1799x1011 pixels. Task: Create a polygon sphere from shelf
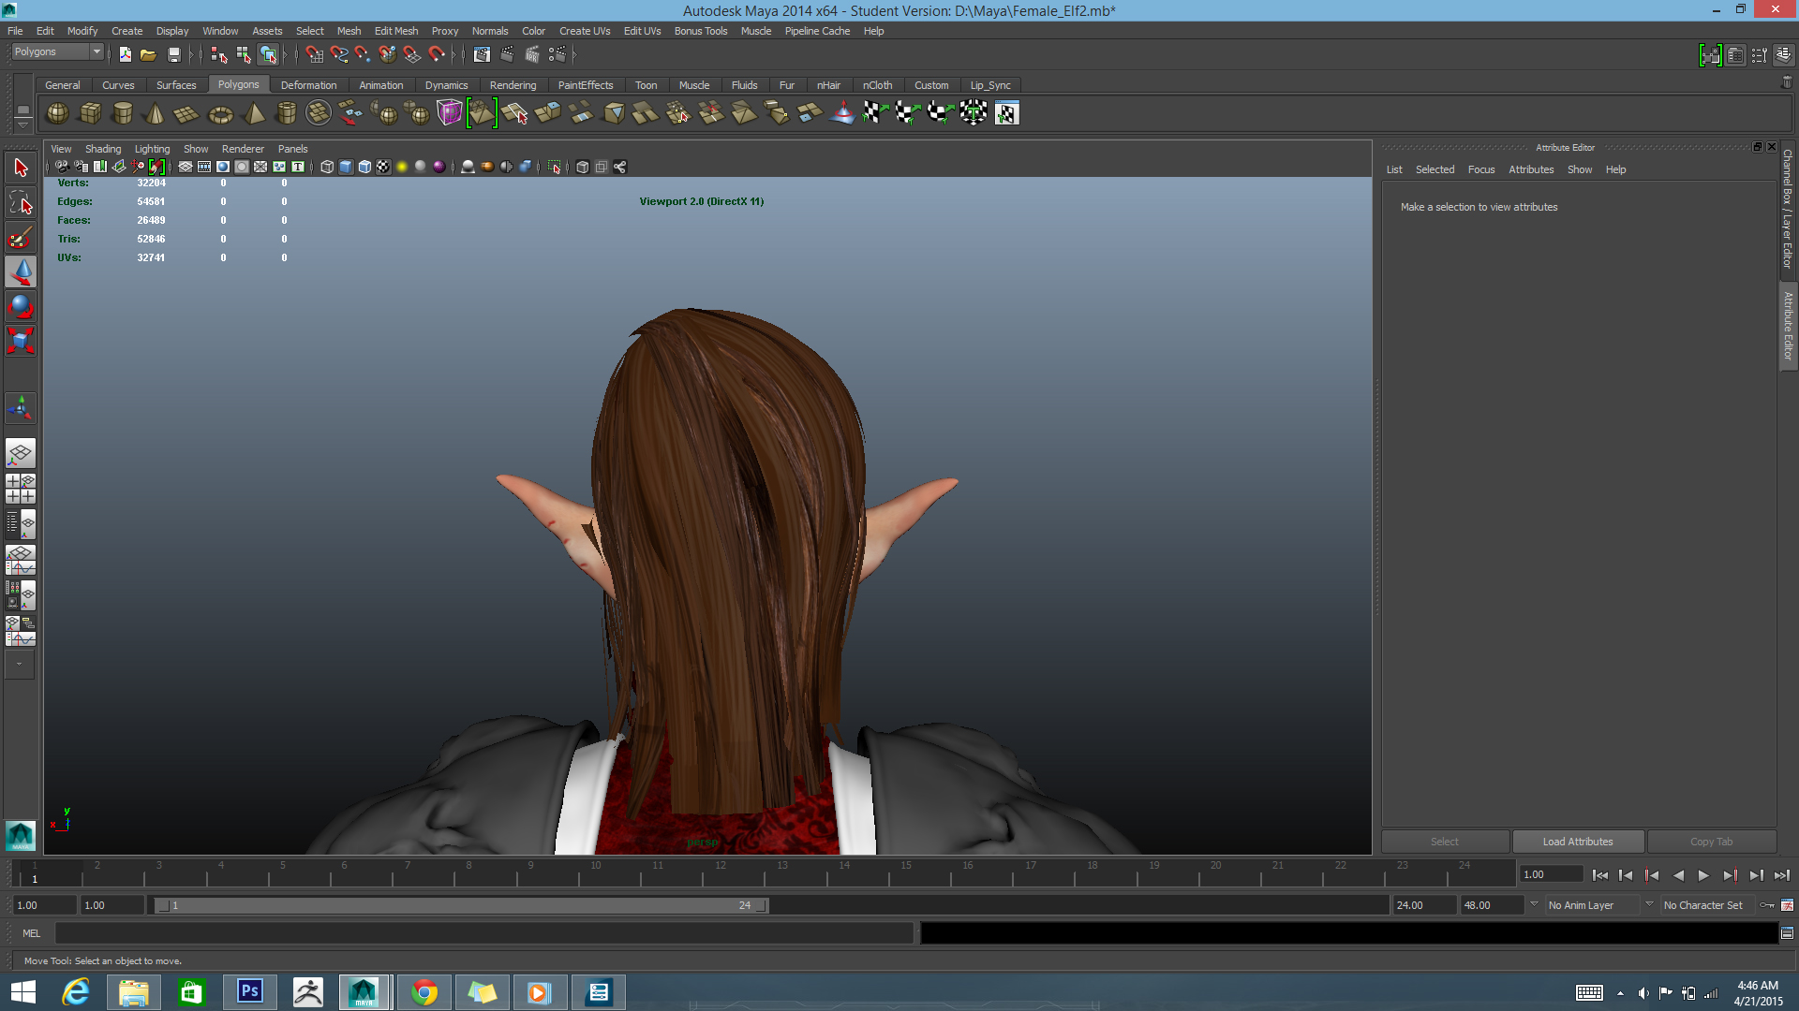tap(57, 113)
